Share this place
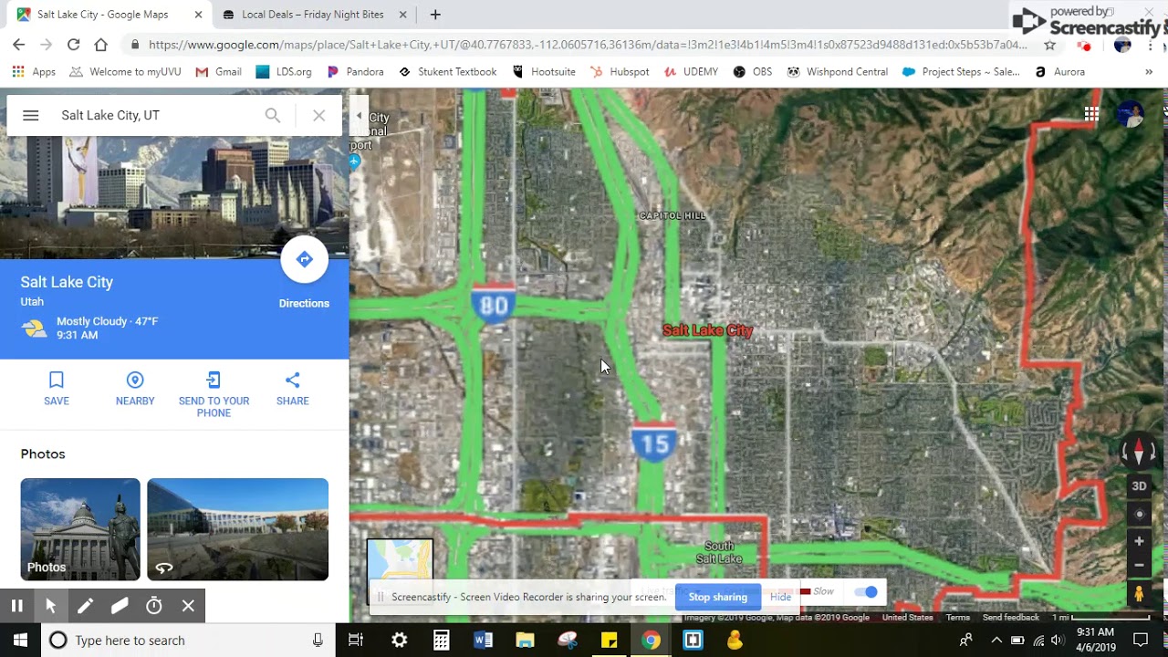Image resolution: width=1168 pixels, height=657 pixels. [292, 389]
